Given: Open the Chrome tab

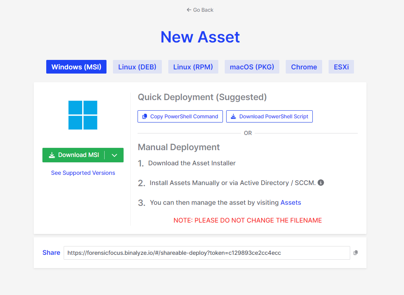Looking at the screenshot, I should pyautogui.click(x=304, y=67).
